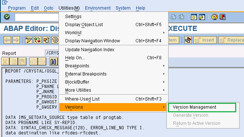The width and height of the screenshot is (244, 137).
Task: Click the Find binoculars icon
Action: tap(53, 62)
